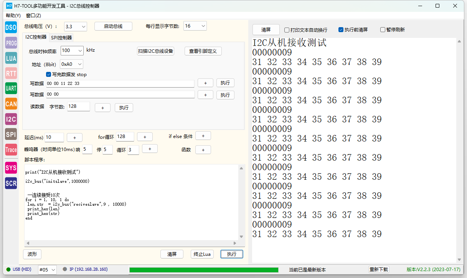Click 执行 for 读数据 row
The height and width of the screenshot is (278, 467).
[x=124, y=108]
